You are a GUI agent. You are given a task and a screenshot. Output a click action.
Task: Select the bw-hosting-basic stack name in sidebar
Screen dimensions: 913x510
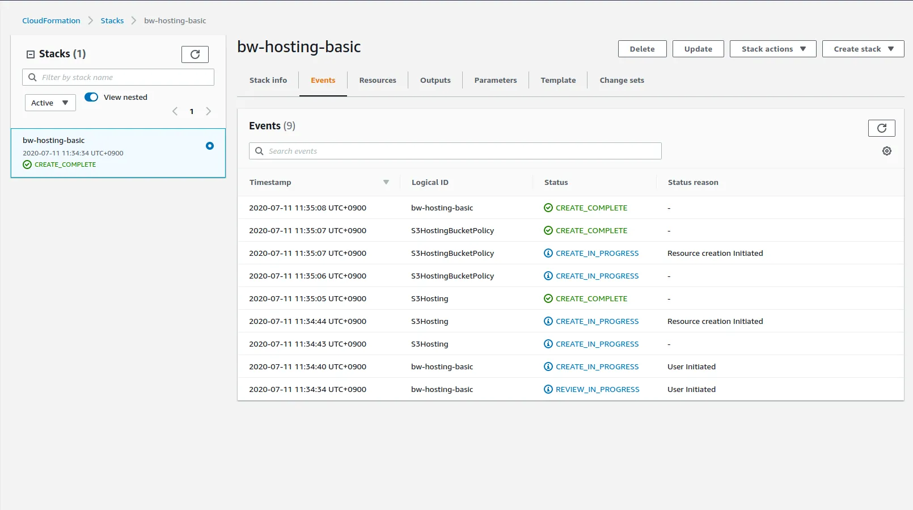(x=54, y=140)
